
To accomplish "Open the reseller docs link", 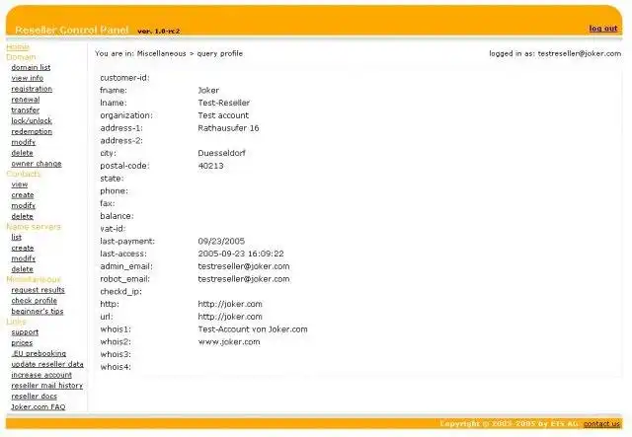I will pos(35,397).
